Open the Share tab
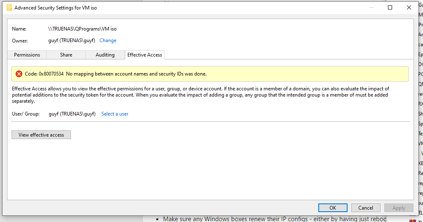Screen dimensions: 423x222 click(66, 55)
